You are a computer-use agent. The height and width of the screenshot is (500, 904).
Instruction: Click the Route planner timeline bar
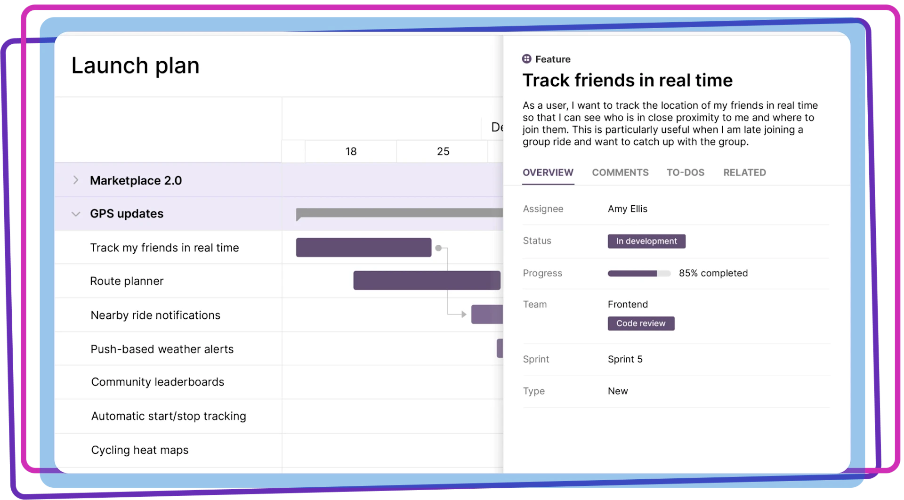tap(426, 280)
